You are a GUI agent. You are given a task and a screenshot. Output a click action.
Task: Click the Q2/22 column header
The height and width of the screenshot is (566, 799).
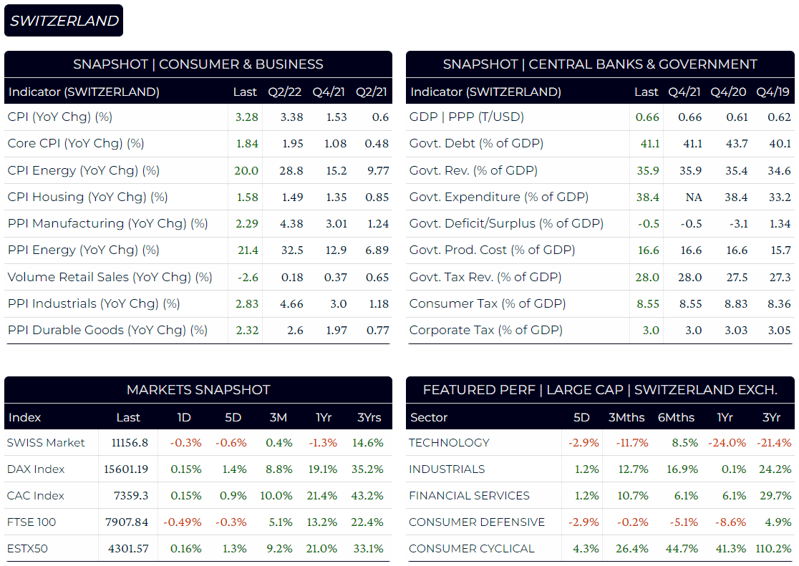[x=285, y=92]
